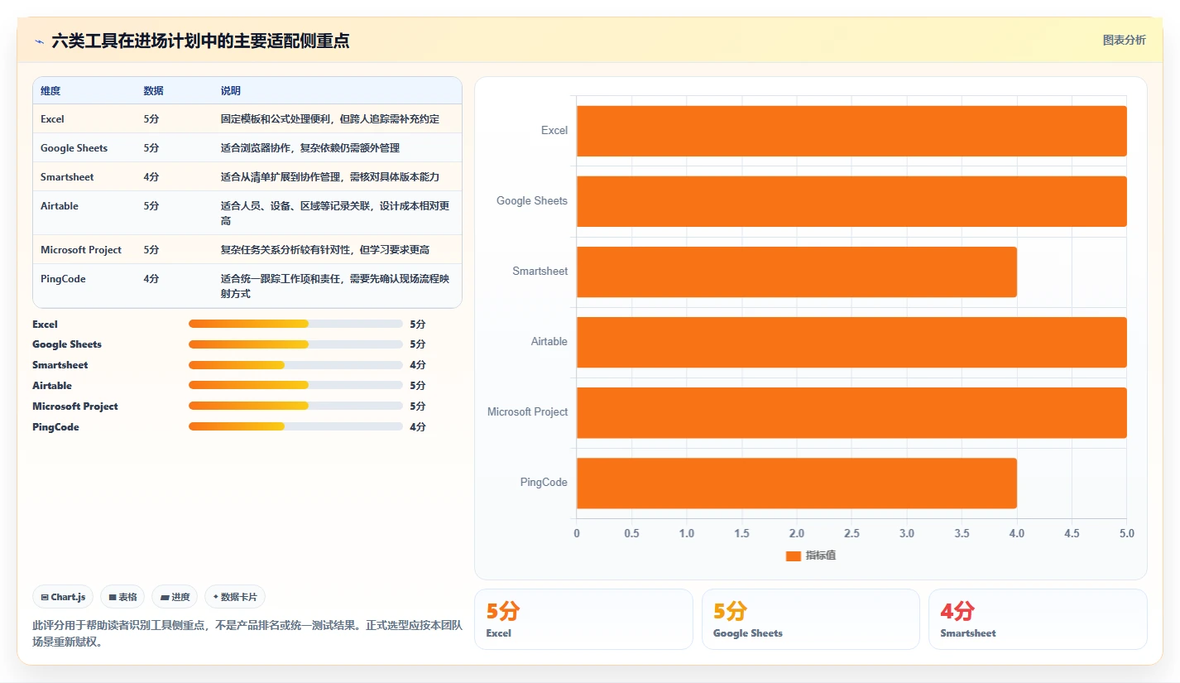Click the 4分 score in the Smartsheet table row
Screen dimensions: 1180x683
point(151,177)
